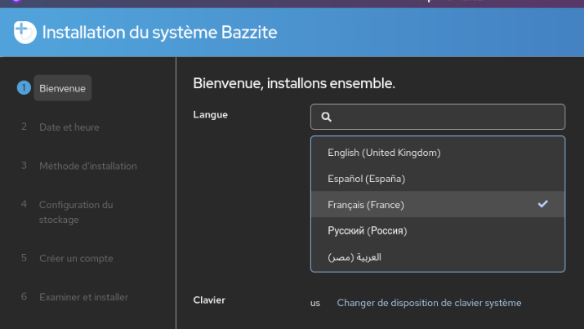This screenshot has height=329, width=584.
Task: Jump to Méthode d'installation step
Action: pos(87,166)
